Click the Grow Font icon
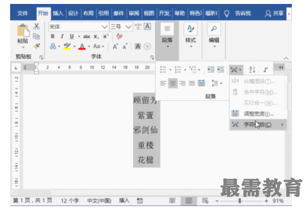Screen dimensions: 306x210 click(x=115, y=47)
